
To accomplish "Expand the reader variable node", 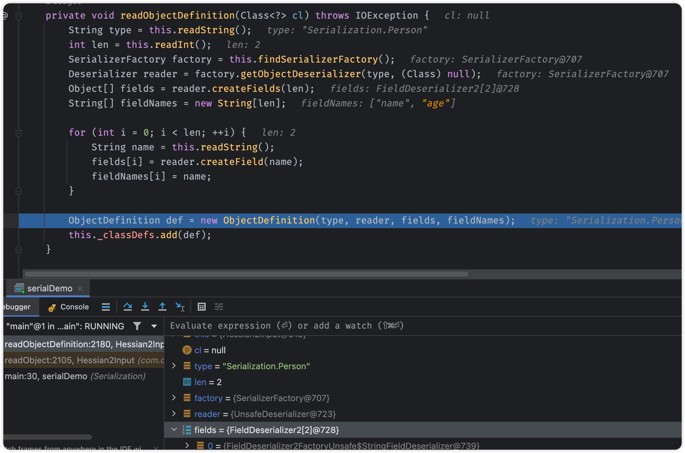I will [x=174, y=414].
